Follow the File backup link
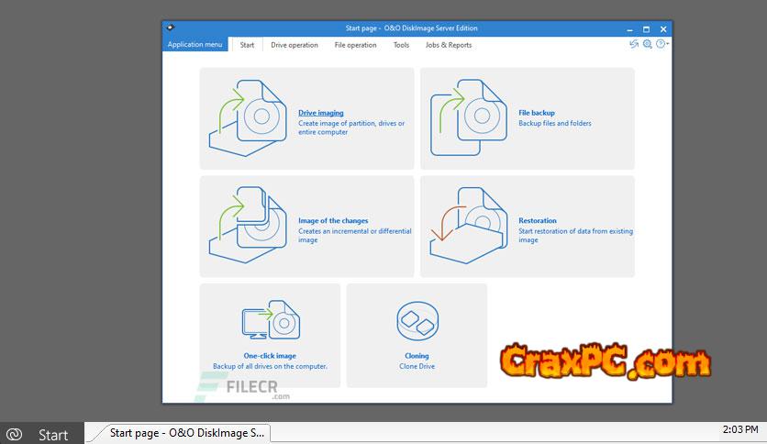This screenshot has width=767, height=444. (537, 113)
